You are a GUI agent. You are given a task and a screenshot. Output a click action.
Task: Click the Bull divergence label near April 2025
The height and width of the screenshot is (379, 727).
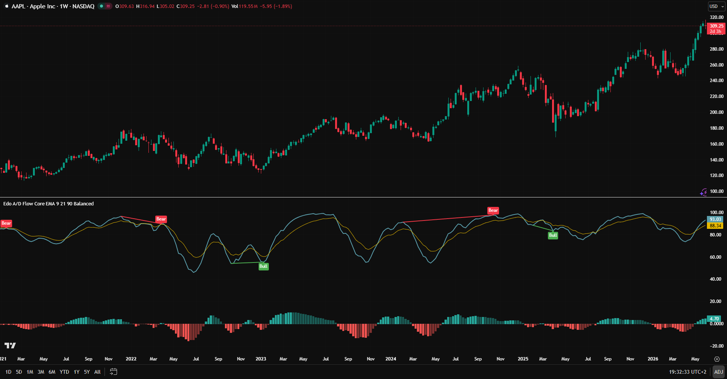tap(553, 235)
